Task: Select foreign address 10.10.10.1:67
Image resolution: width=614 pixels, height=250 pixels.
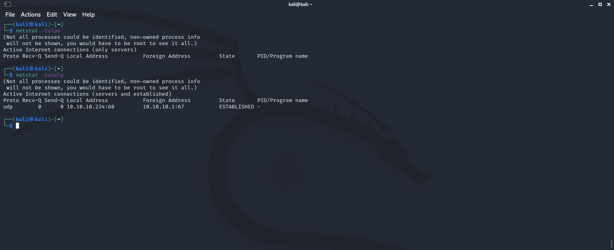Action: click(164, 107)
